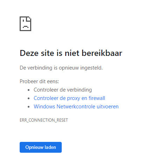The image size is (141, 159).
Task: Click the Controleer de verbinding suggestion
Action: (63, 90)
